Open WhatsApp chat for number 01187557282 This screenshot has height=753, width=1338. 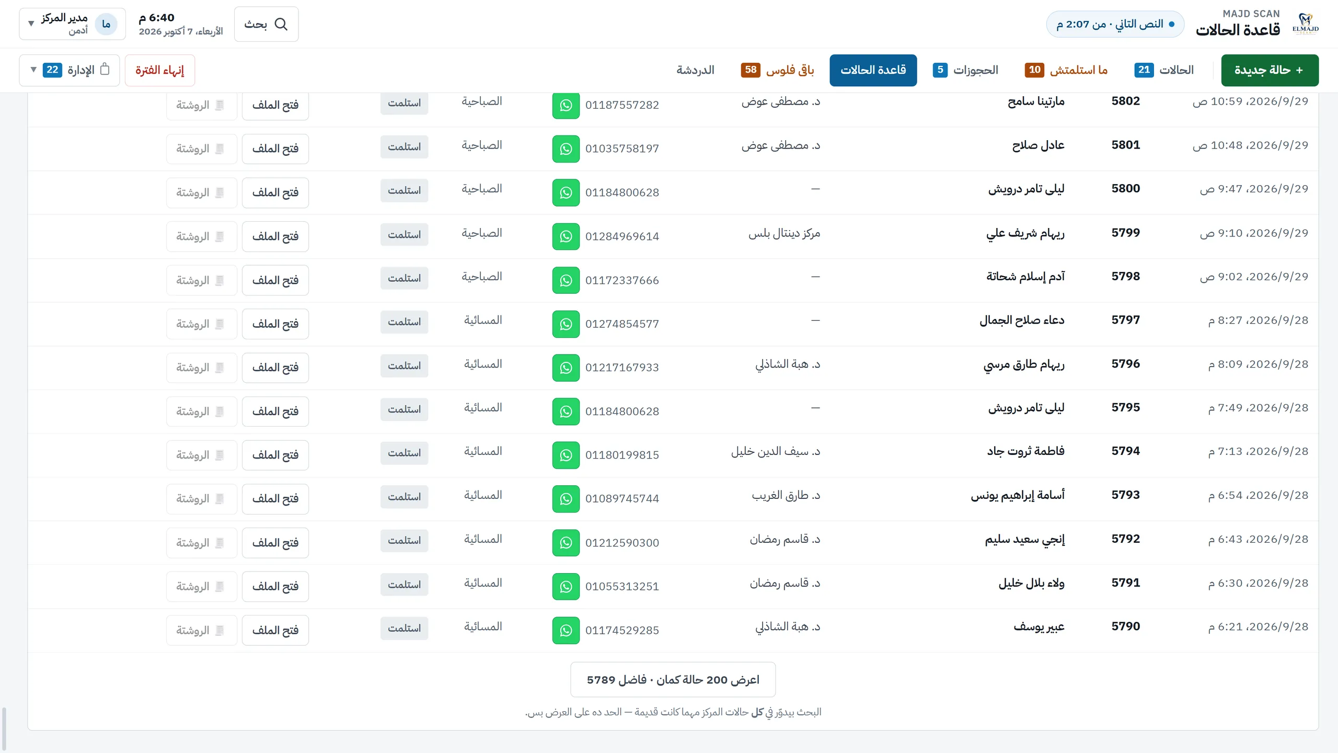pyautogui.click(x=566, y=105)
